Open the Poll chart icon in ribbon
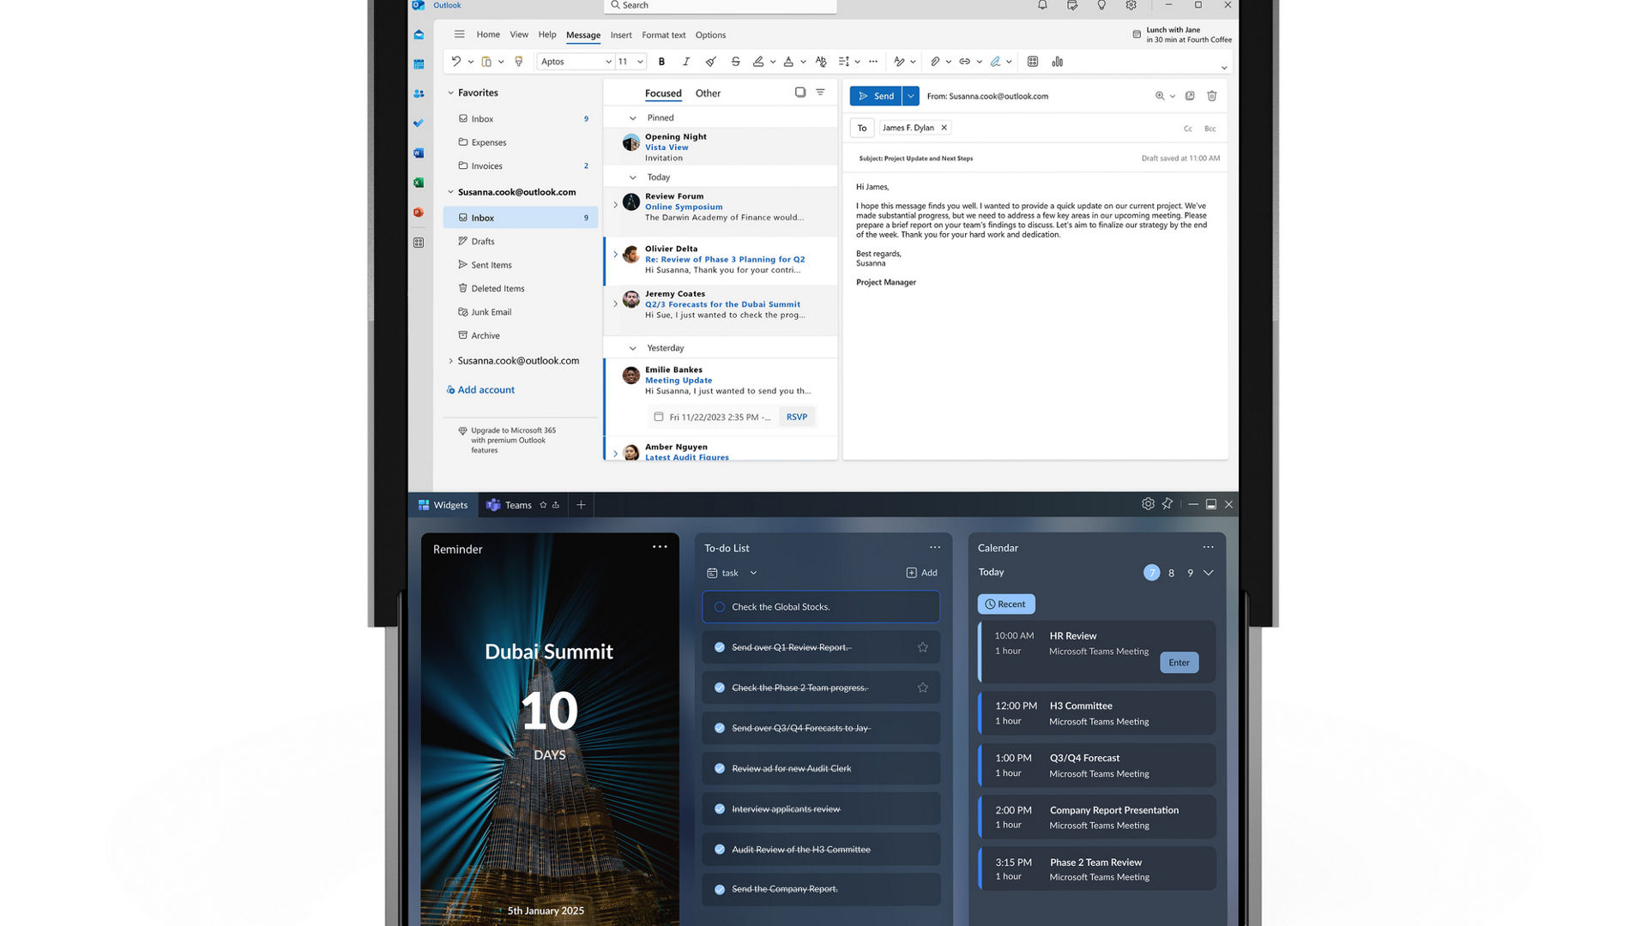The image size is (1647, 926). pyautogui.click(x=1058, y=62)
